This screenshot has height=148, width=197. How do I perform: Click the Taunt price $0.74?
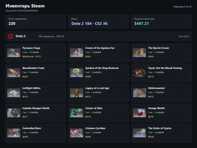[x=151, y=76]
